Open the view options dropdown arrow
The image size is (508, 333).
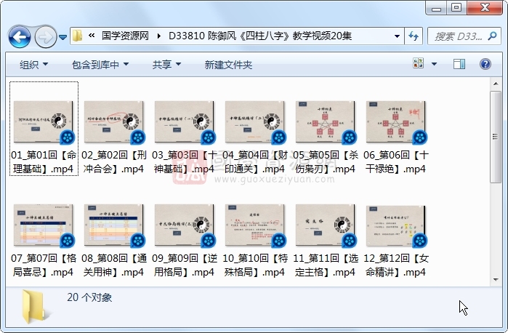pos(434,64)
